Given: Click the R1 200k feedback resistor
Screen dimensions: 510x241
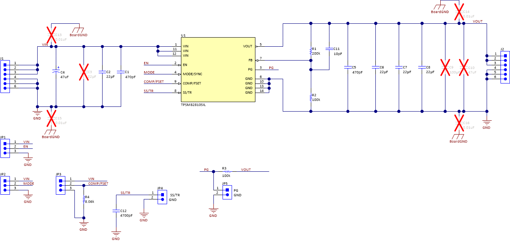Looking at the screenshot, I should (310, 51).
